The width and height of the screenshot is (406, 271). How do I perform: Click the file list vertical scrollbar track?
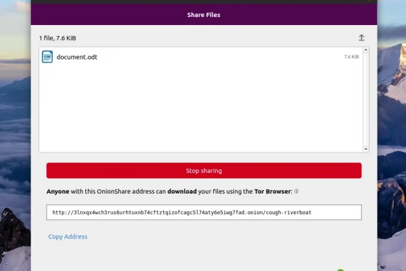click(x=366, y=100)
